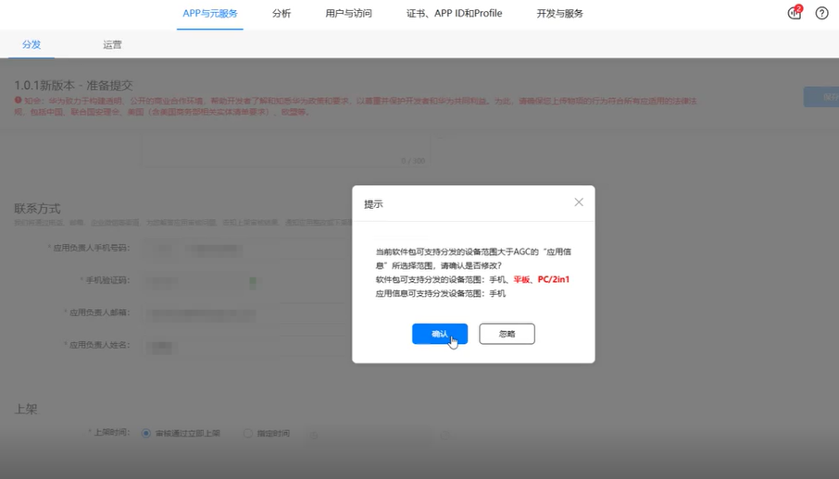Select the 分发 tab
This screenshot has width=839, height=479.
point(31,44)
